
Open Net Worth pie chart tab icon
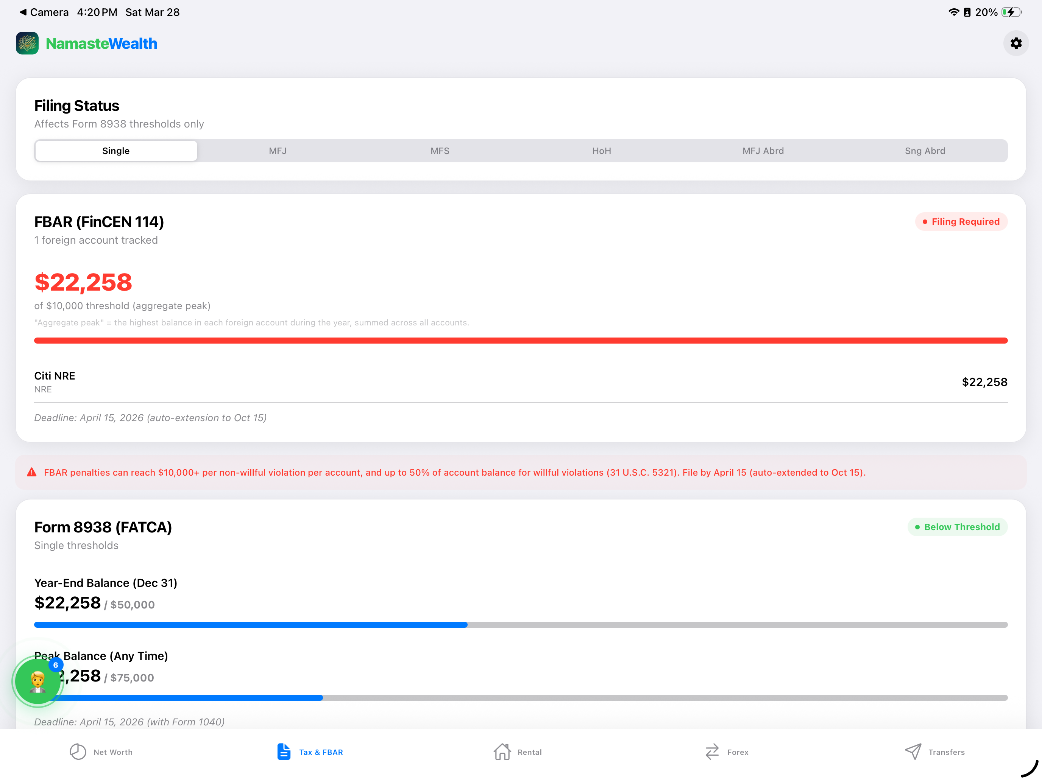78,752
